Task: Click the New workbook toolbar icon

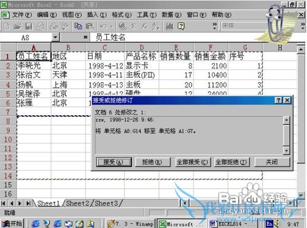Action: coord(6,26)
